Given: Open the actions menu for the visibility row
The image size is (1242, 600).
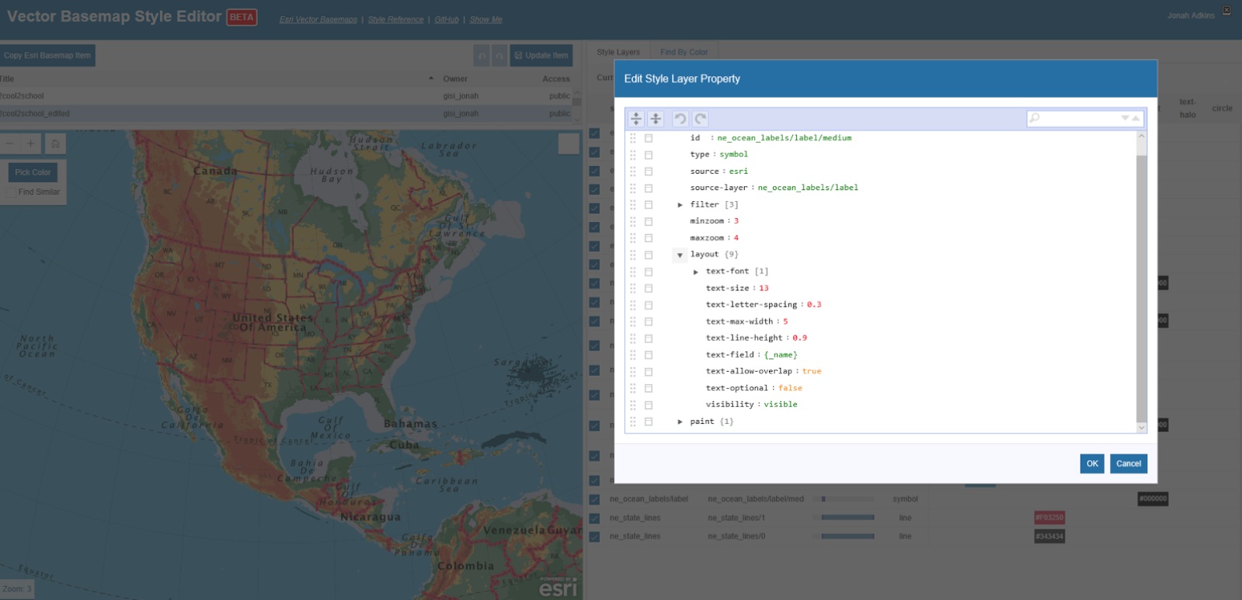Looking at the screenshot, I should pyautogui.click(x=649, y=405).
